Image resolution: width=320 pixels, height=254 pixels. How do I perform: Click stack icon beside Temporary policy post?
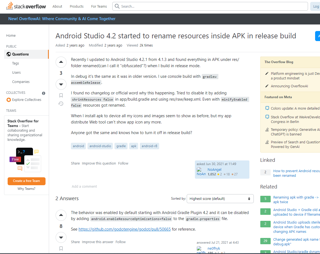coord(267,129)
